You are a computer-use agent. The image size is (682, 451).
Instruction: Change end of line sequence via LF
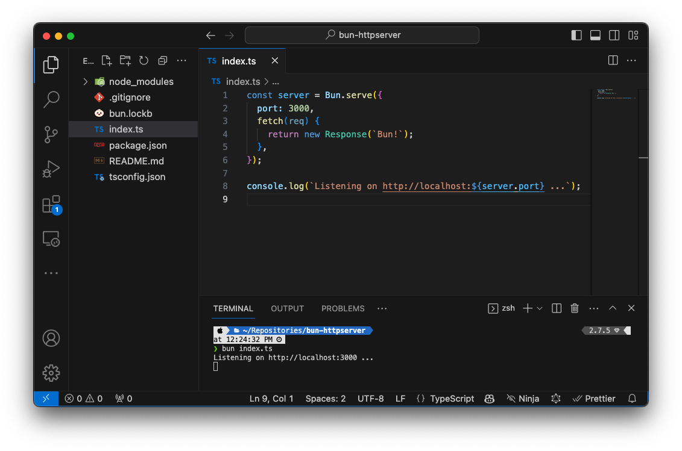click(x=400, y=399)
